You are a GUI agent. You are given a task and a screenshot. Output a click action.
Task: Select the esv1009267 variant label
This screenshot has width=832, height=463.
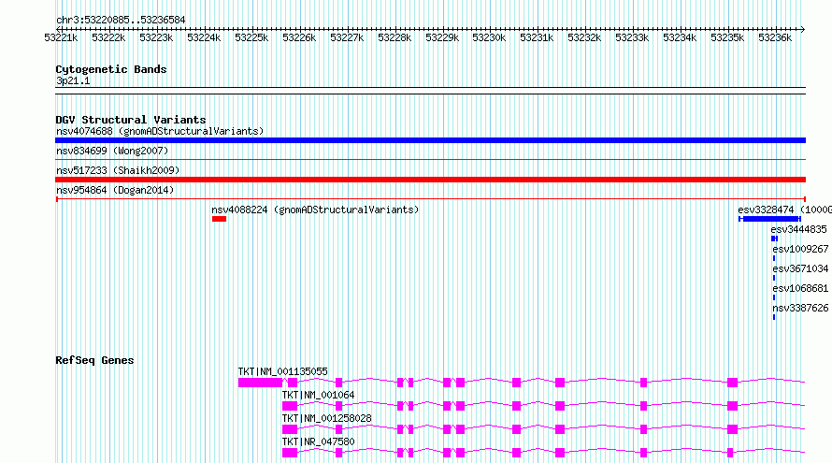click(x=800, y=249)
